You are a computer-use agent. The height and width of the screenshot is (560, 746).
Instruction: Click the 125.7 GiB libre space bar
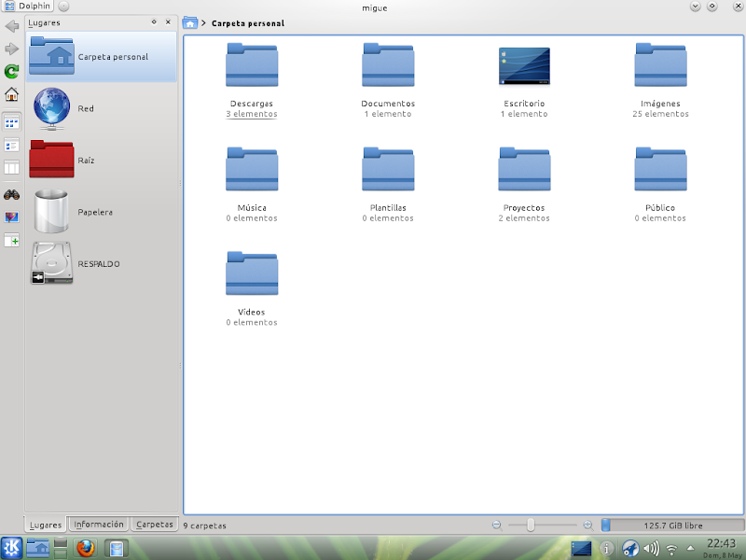pyautogui.click(x=672, y=525)
